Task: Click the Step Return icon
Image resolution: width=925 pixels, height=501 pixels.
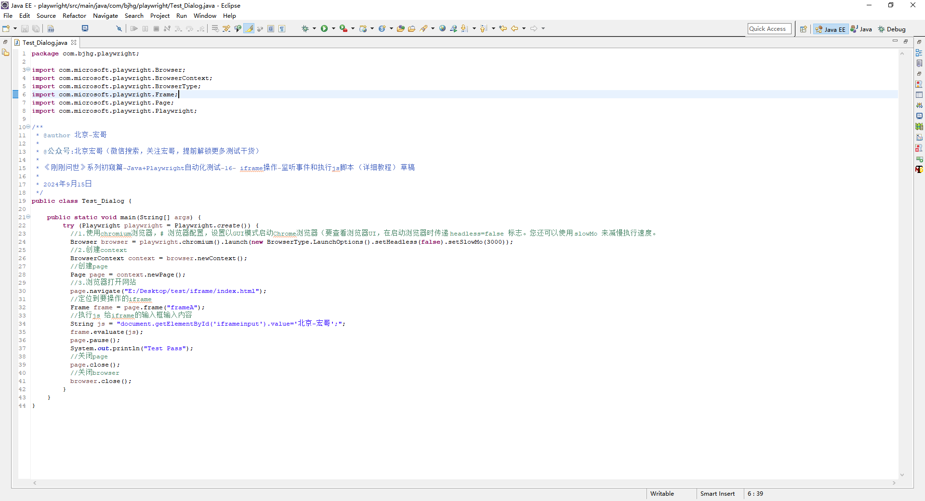Action: click(201, 29)
